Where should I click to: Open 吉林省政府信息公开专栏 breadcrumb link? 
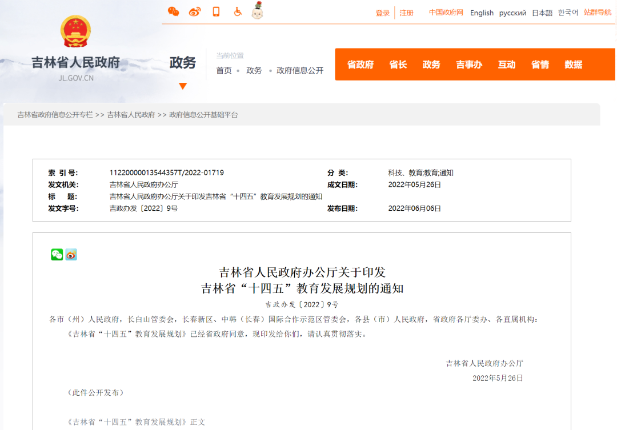tap(55, 115)
